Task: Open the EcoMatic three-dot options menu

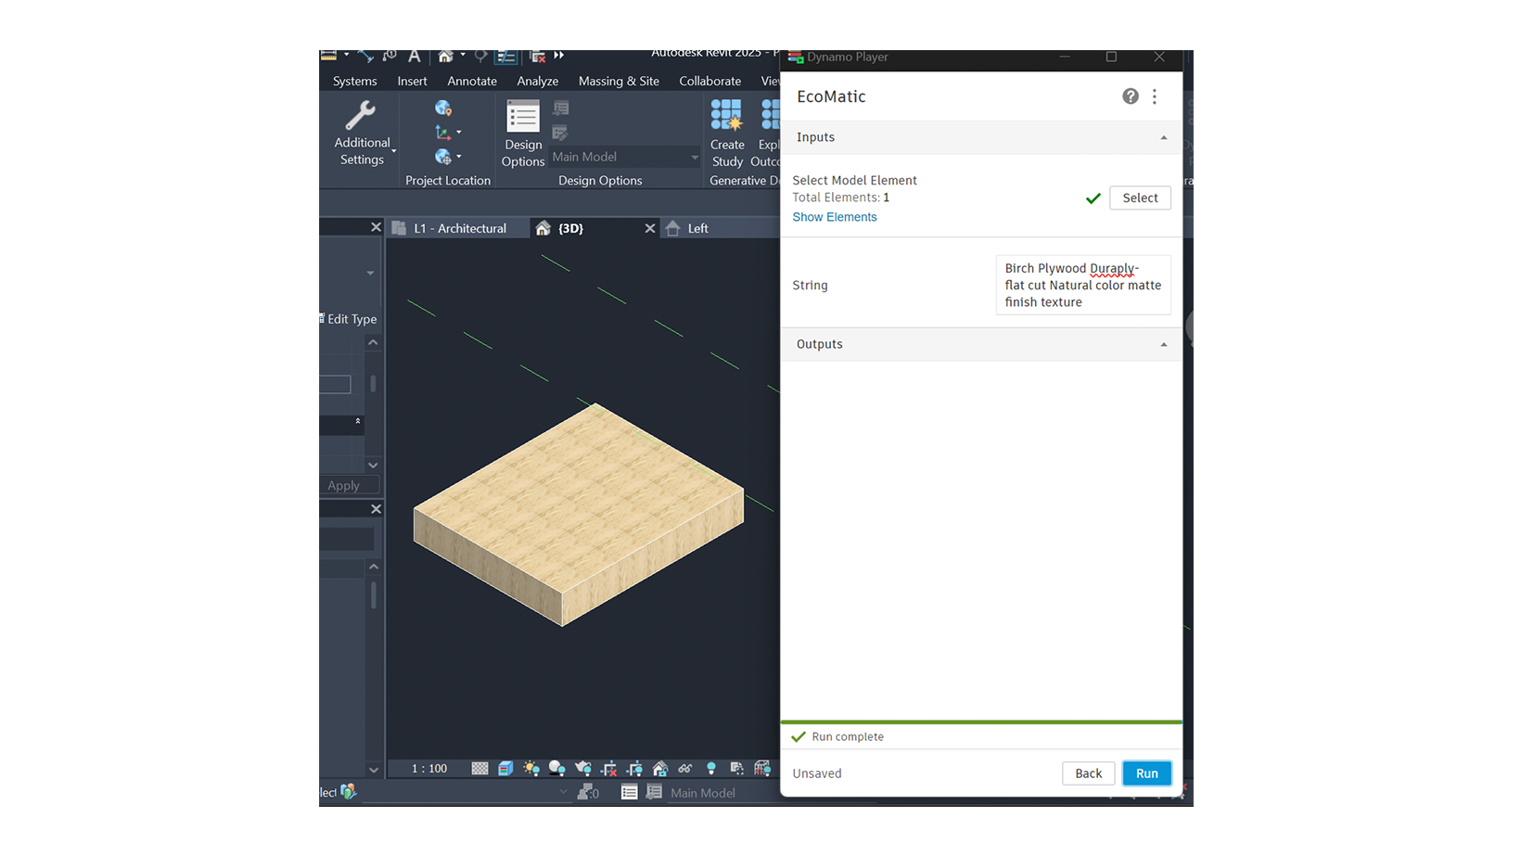Action: 1155,96
